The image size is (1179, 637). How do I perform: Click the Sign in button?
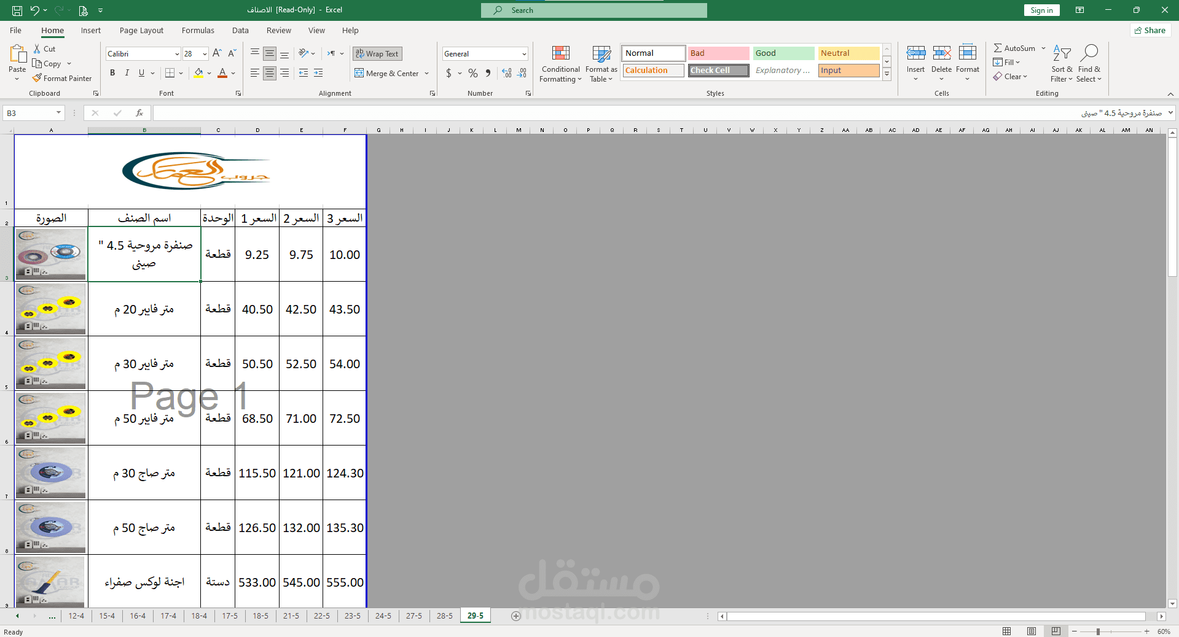pos(1041,10)
